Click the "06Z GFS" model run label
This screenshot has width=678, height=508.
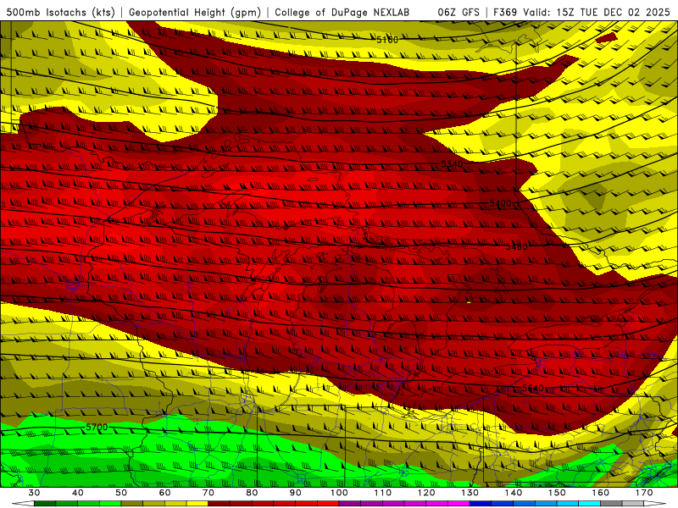point(458,13)
